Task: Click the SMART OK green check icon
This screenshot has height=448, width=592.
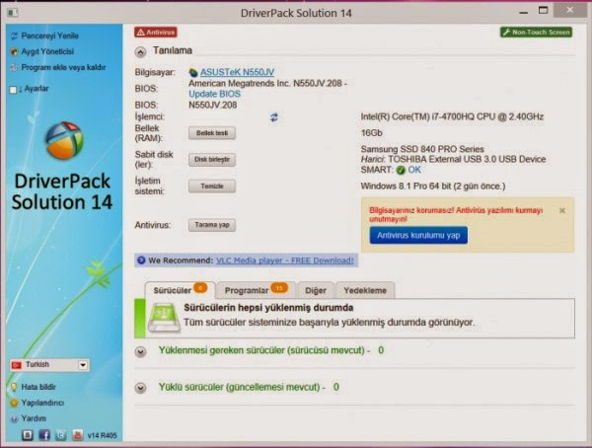Action: point(401,170)
